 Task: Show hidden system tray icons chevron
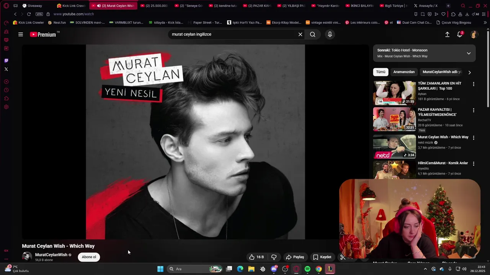click(x=425, y=269)
